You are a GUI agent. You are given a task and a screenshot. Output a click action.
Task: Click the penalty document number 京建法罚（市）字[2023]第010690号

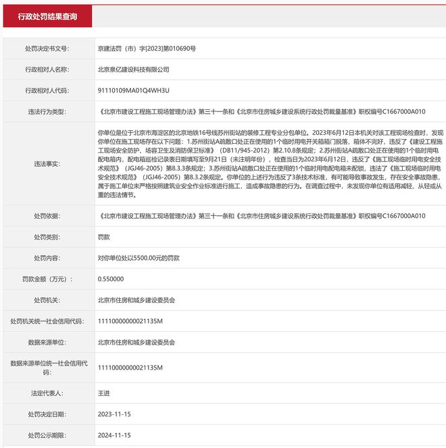coord(147,49)
